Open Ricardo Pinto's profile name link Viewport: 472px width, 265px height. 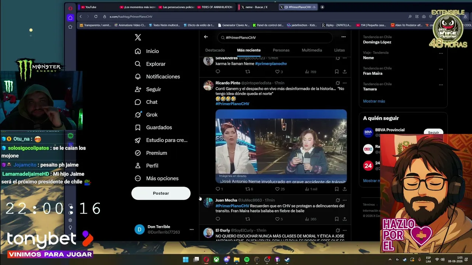click(228, 83)
